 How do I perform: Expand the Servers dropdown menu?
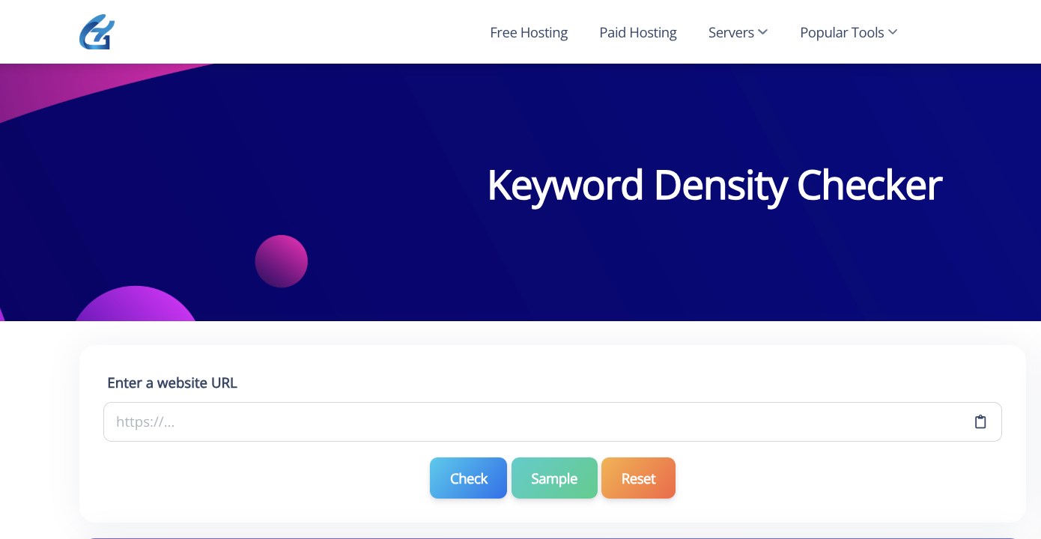click(738, 33)
